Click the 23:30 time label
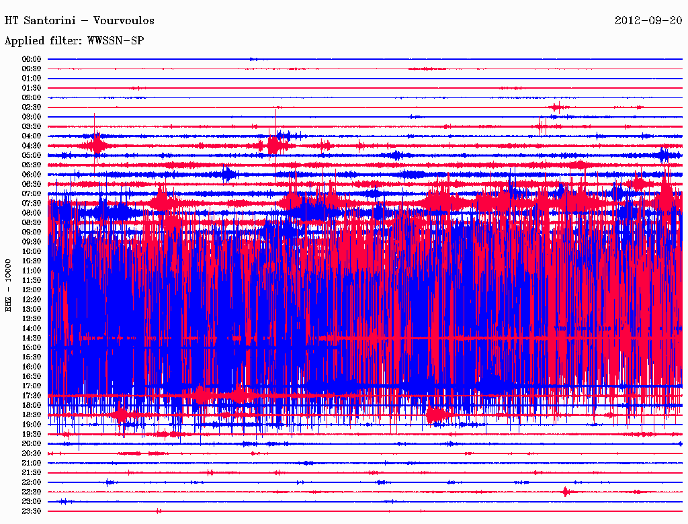This screenshot has width=688, height=524. click(32, 511)
